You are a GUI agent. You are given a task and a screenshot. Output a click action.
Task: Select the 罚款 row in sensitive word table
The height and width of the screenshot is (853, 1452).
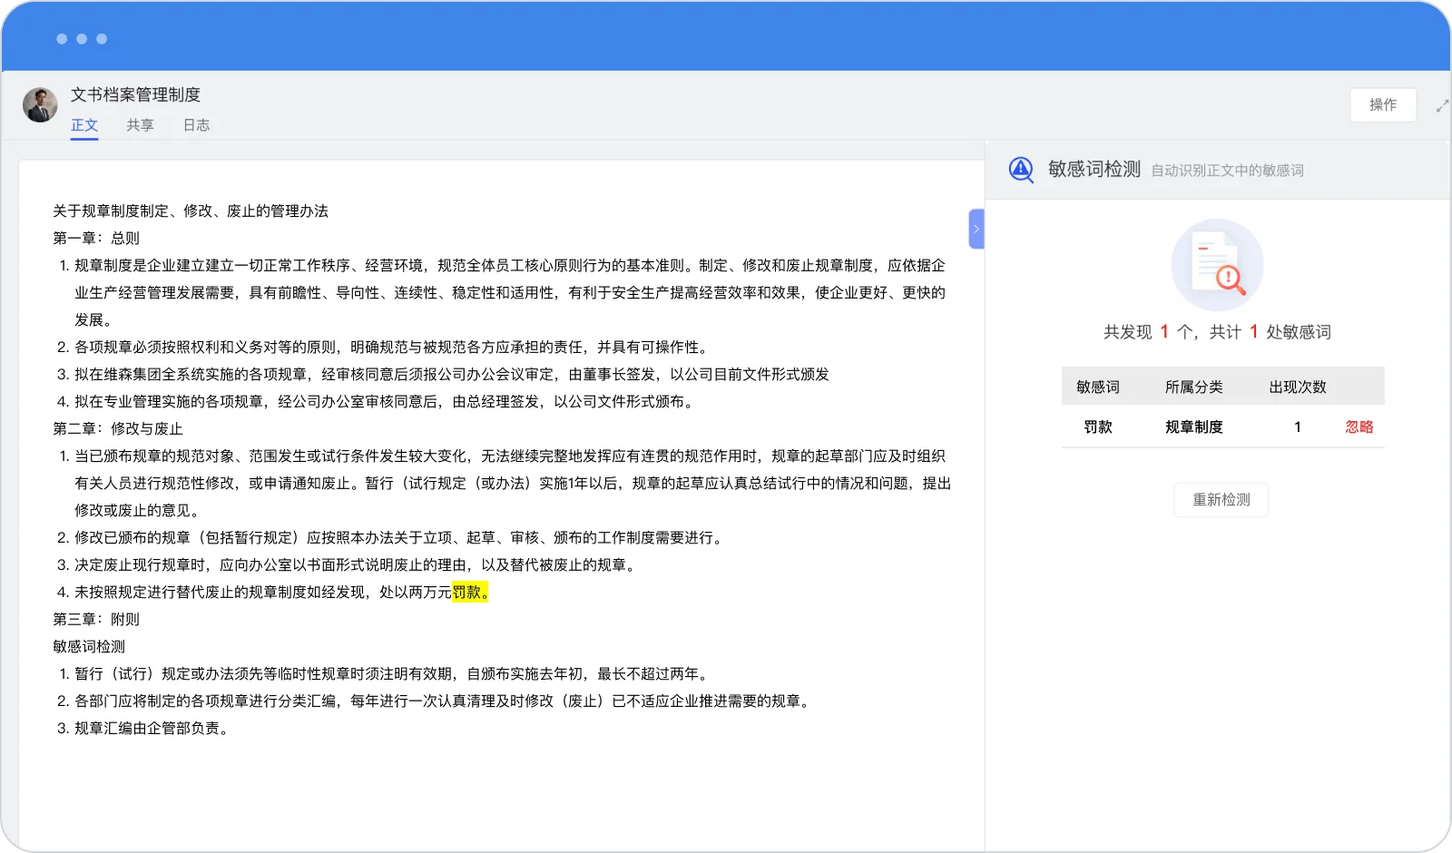tap(1223, 426)
